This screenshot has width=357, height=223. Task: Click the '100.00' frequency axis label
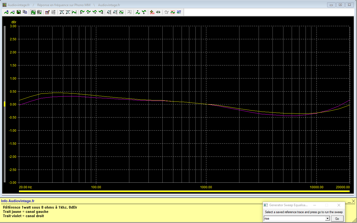tap(96, 187)
